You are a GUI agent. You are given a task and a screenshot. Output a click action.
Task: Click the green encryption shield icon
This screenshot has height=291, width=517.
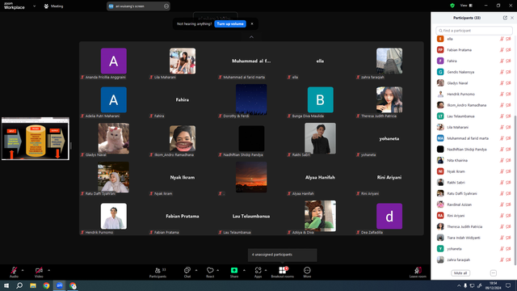click(x=452, y=6)
